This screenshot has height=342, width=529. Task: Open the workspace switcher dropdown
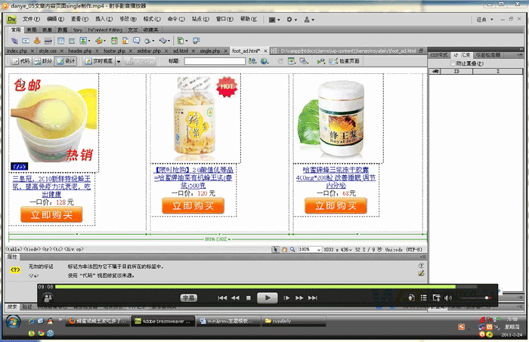[485, 20]
